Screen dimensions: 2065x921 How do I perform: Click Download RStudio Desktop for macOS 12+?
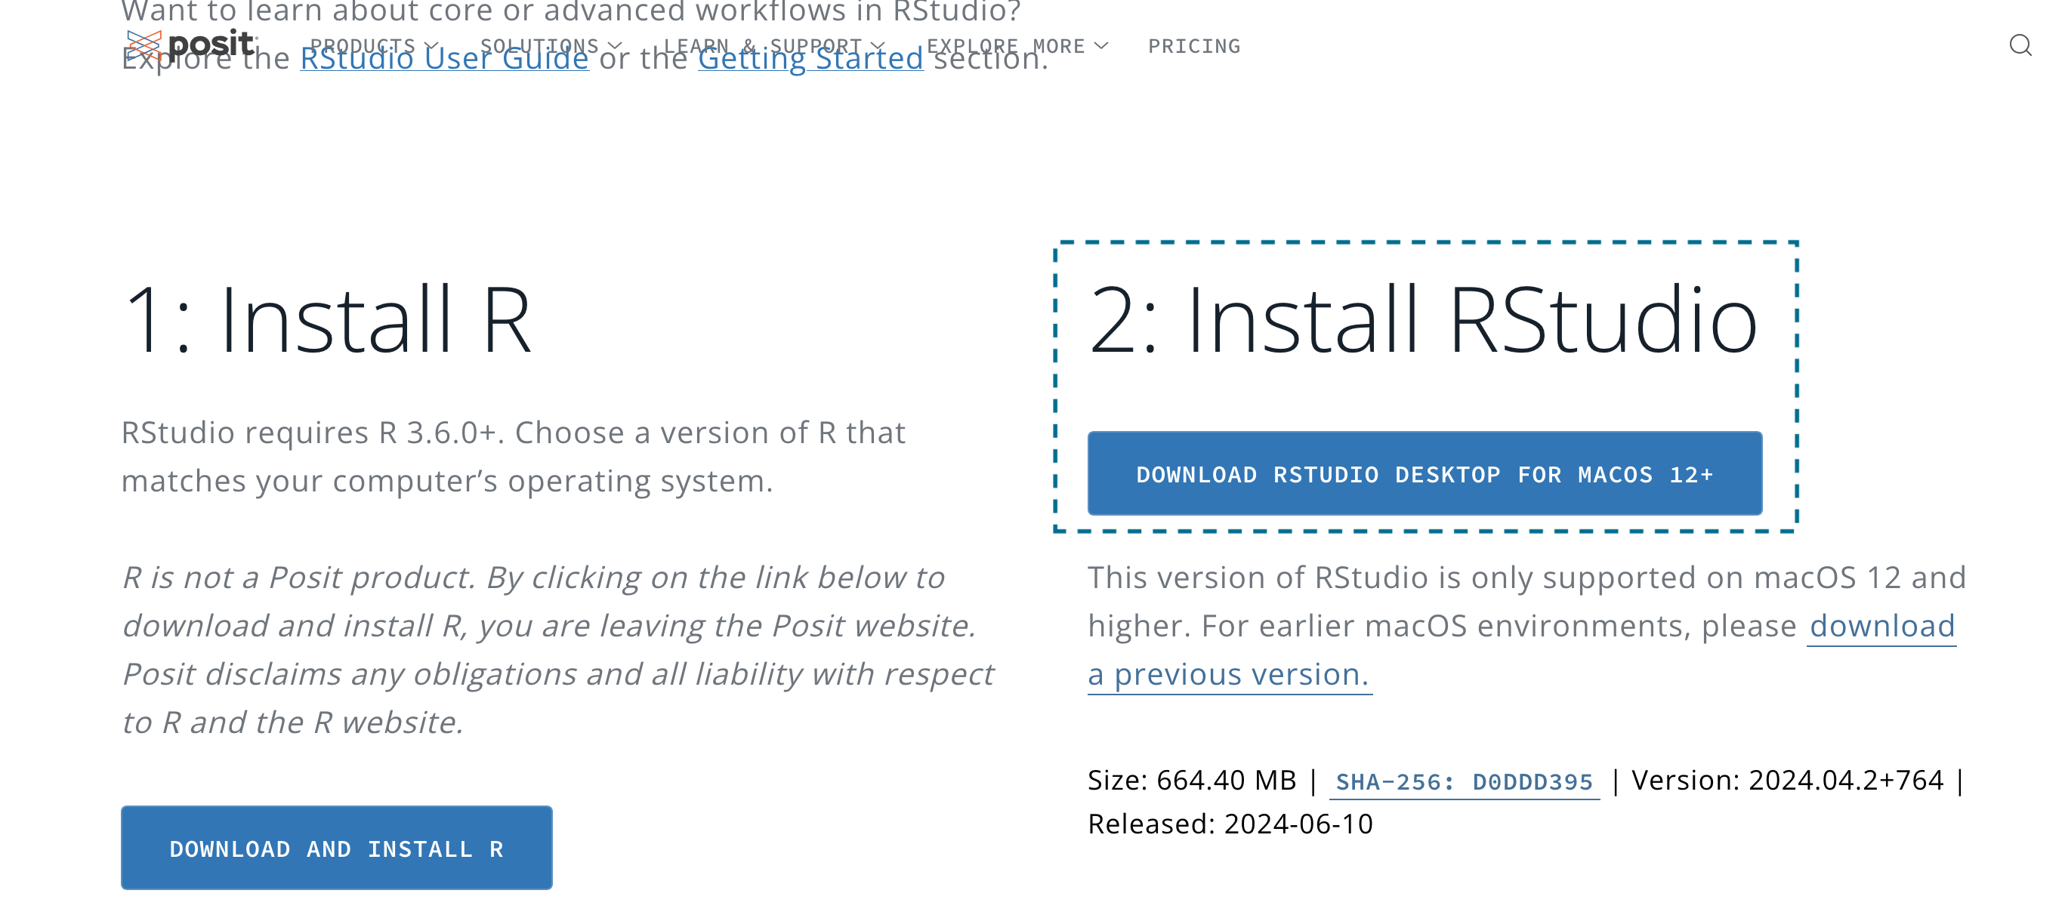click(1425, 473)
